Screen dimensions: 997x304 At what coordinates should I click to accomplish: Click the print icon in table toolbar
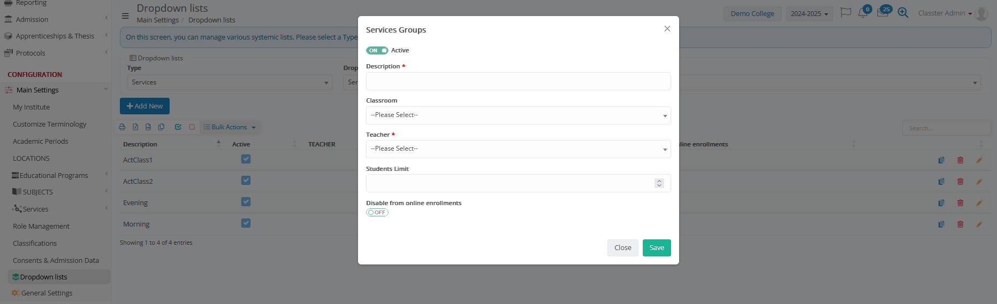click(122, 127)
